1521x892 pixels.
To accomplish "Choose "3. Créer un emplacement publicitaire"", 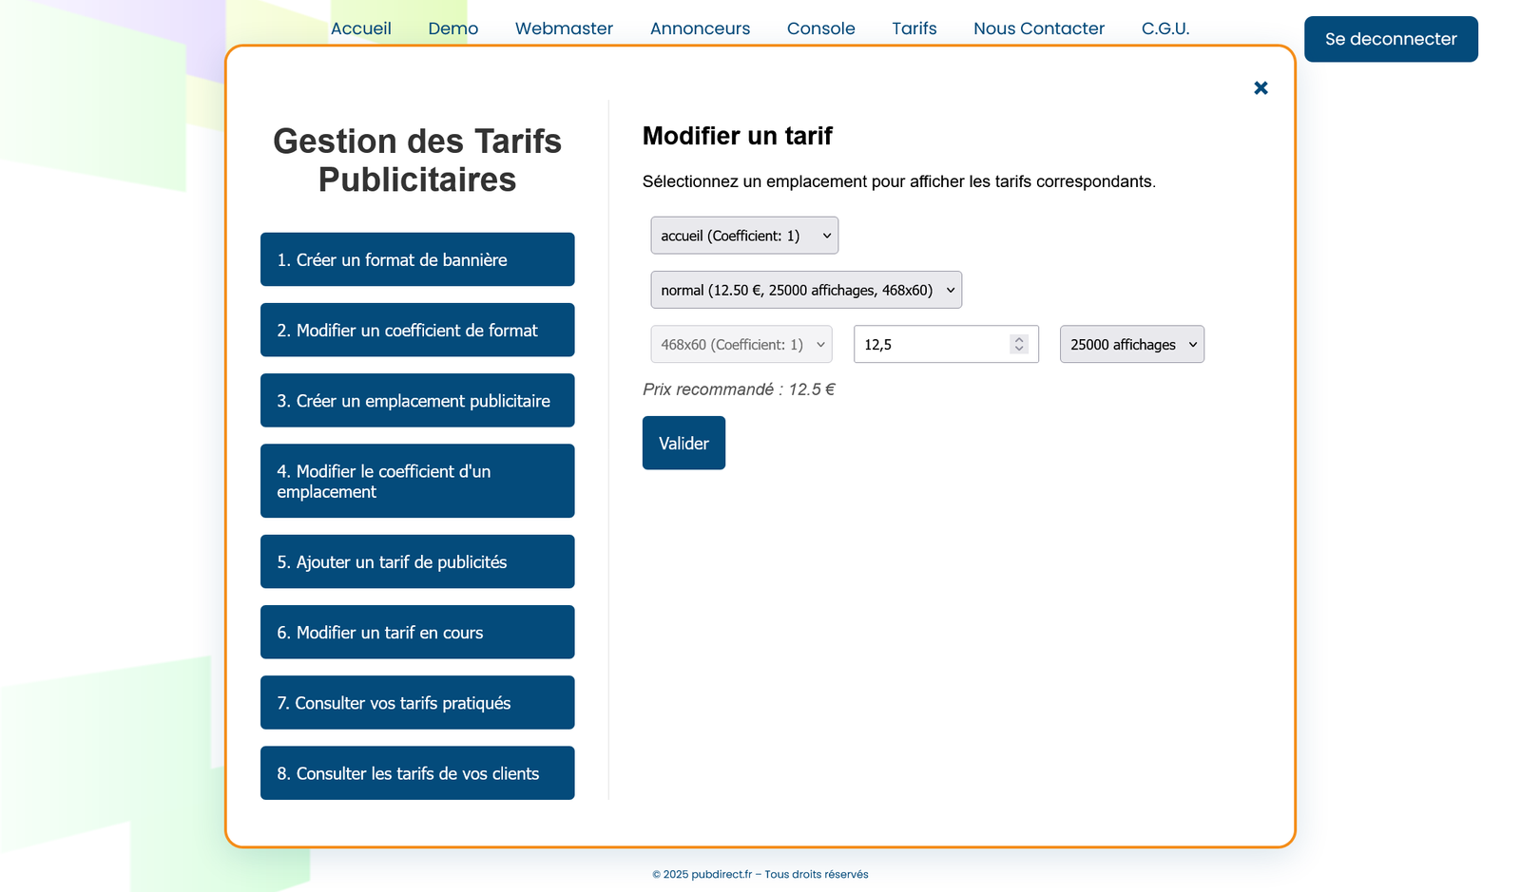I will (417, 400).
